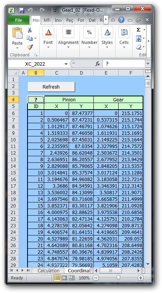Screen dimensions: 162x293
Task: Select cell containing 209.057
Action: point(131,239)
